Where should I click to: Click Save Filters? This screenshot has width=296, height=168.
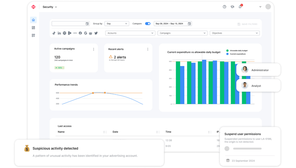pos(247,24)
